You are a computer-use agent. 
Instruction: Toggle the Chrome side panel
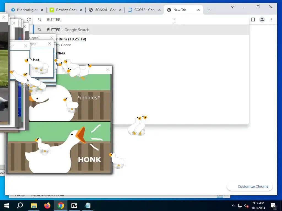(253, 20)
